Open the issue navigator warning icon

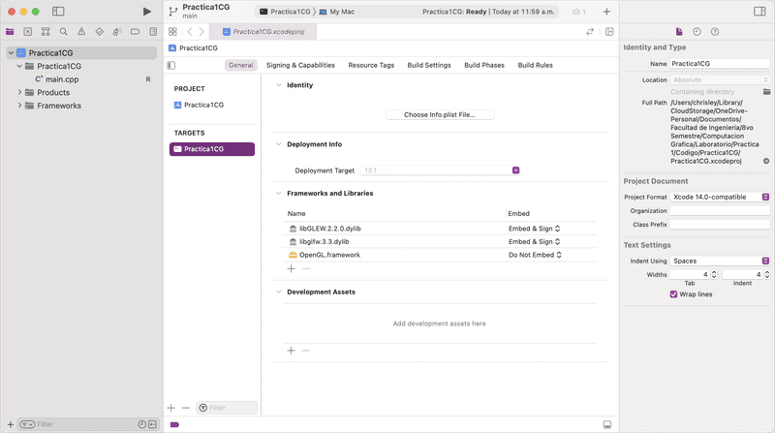pyautogui.click(x=81, y=32)
